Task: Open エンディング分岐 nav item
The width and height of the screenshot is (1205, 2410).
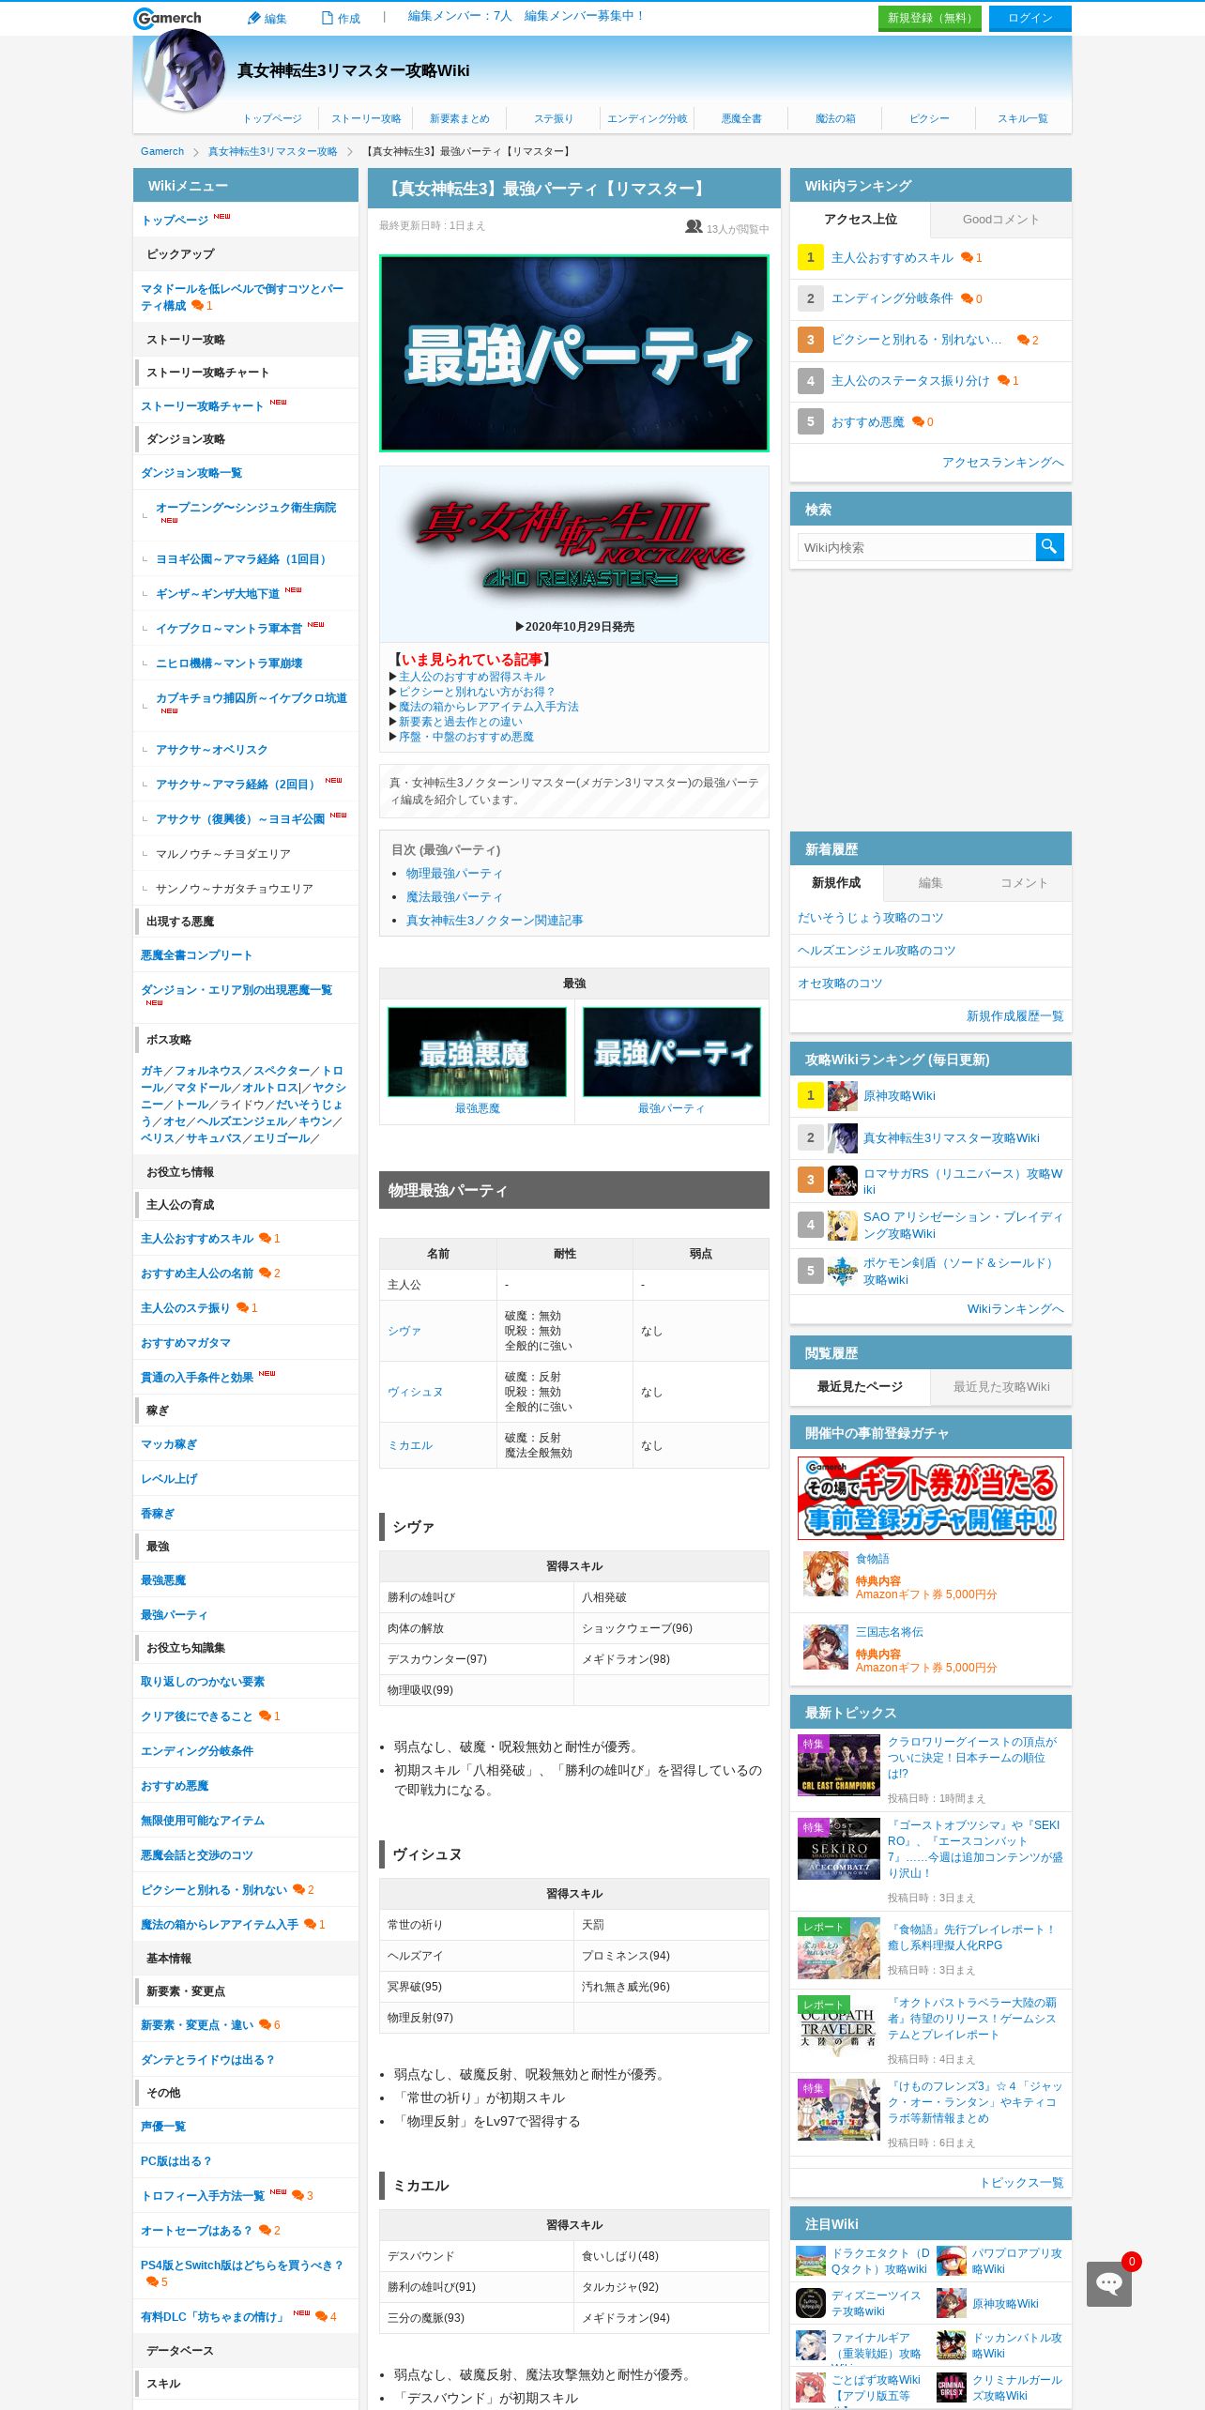Action: coord(648,119)
